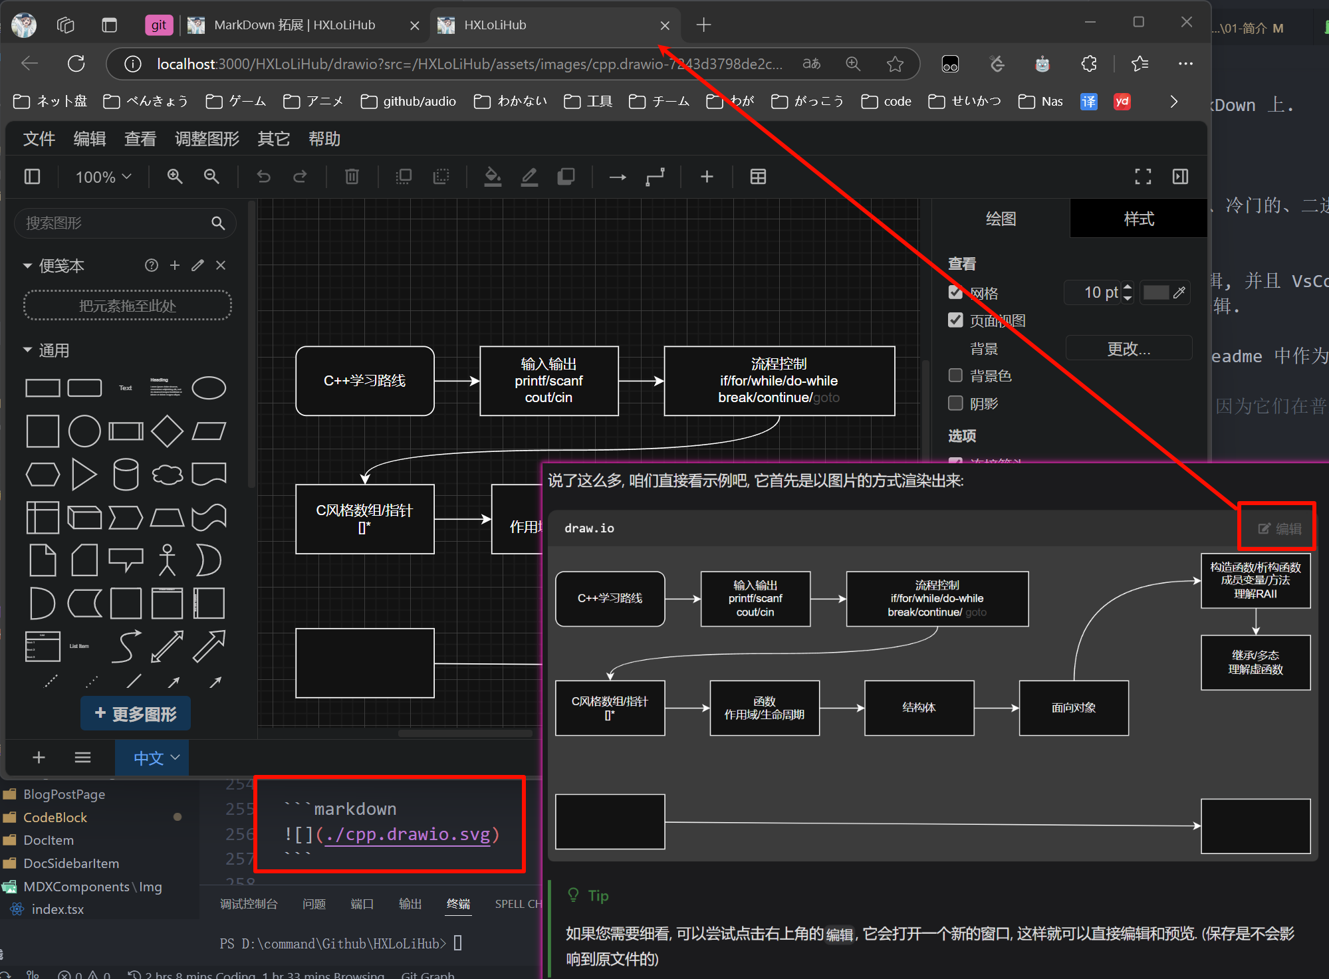
Task: Click the grid color swatch
Action: 1156,292
